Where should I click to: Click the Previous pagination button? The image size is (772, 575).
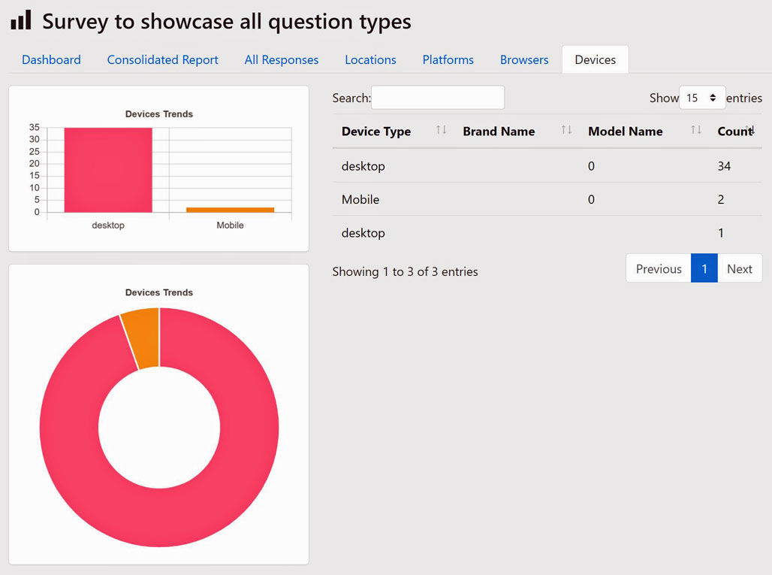point(658,268)
